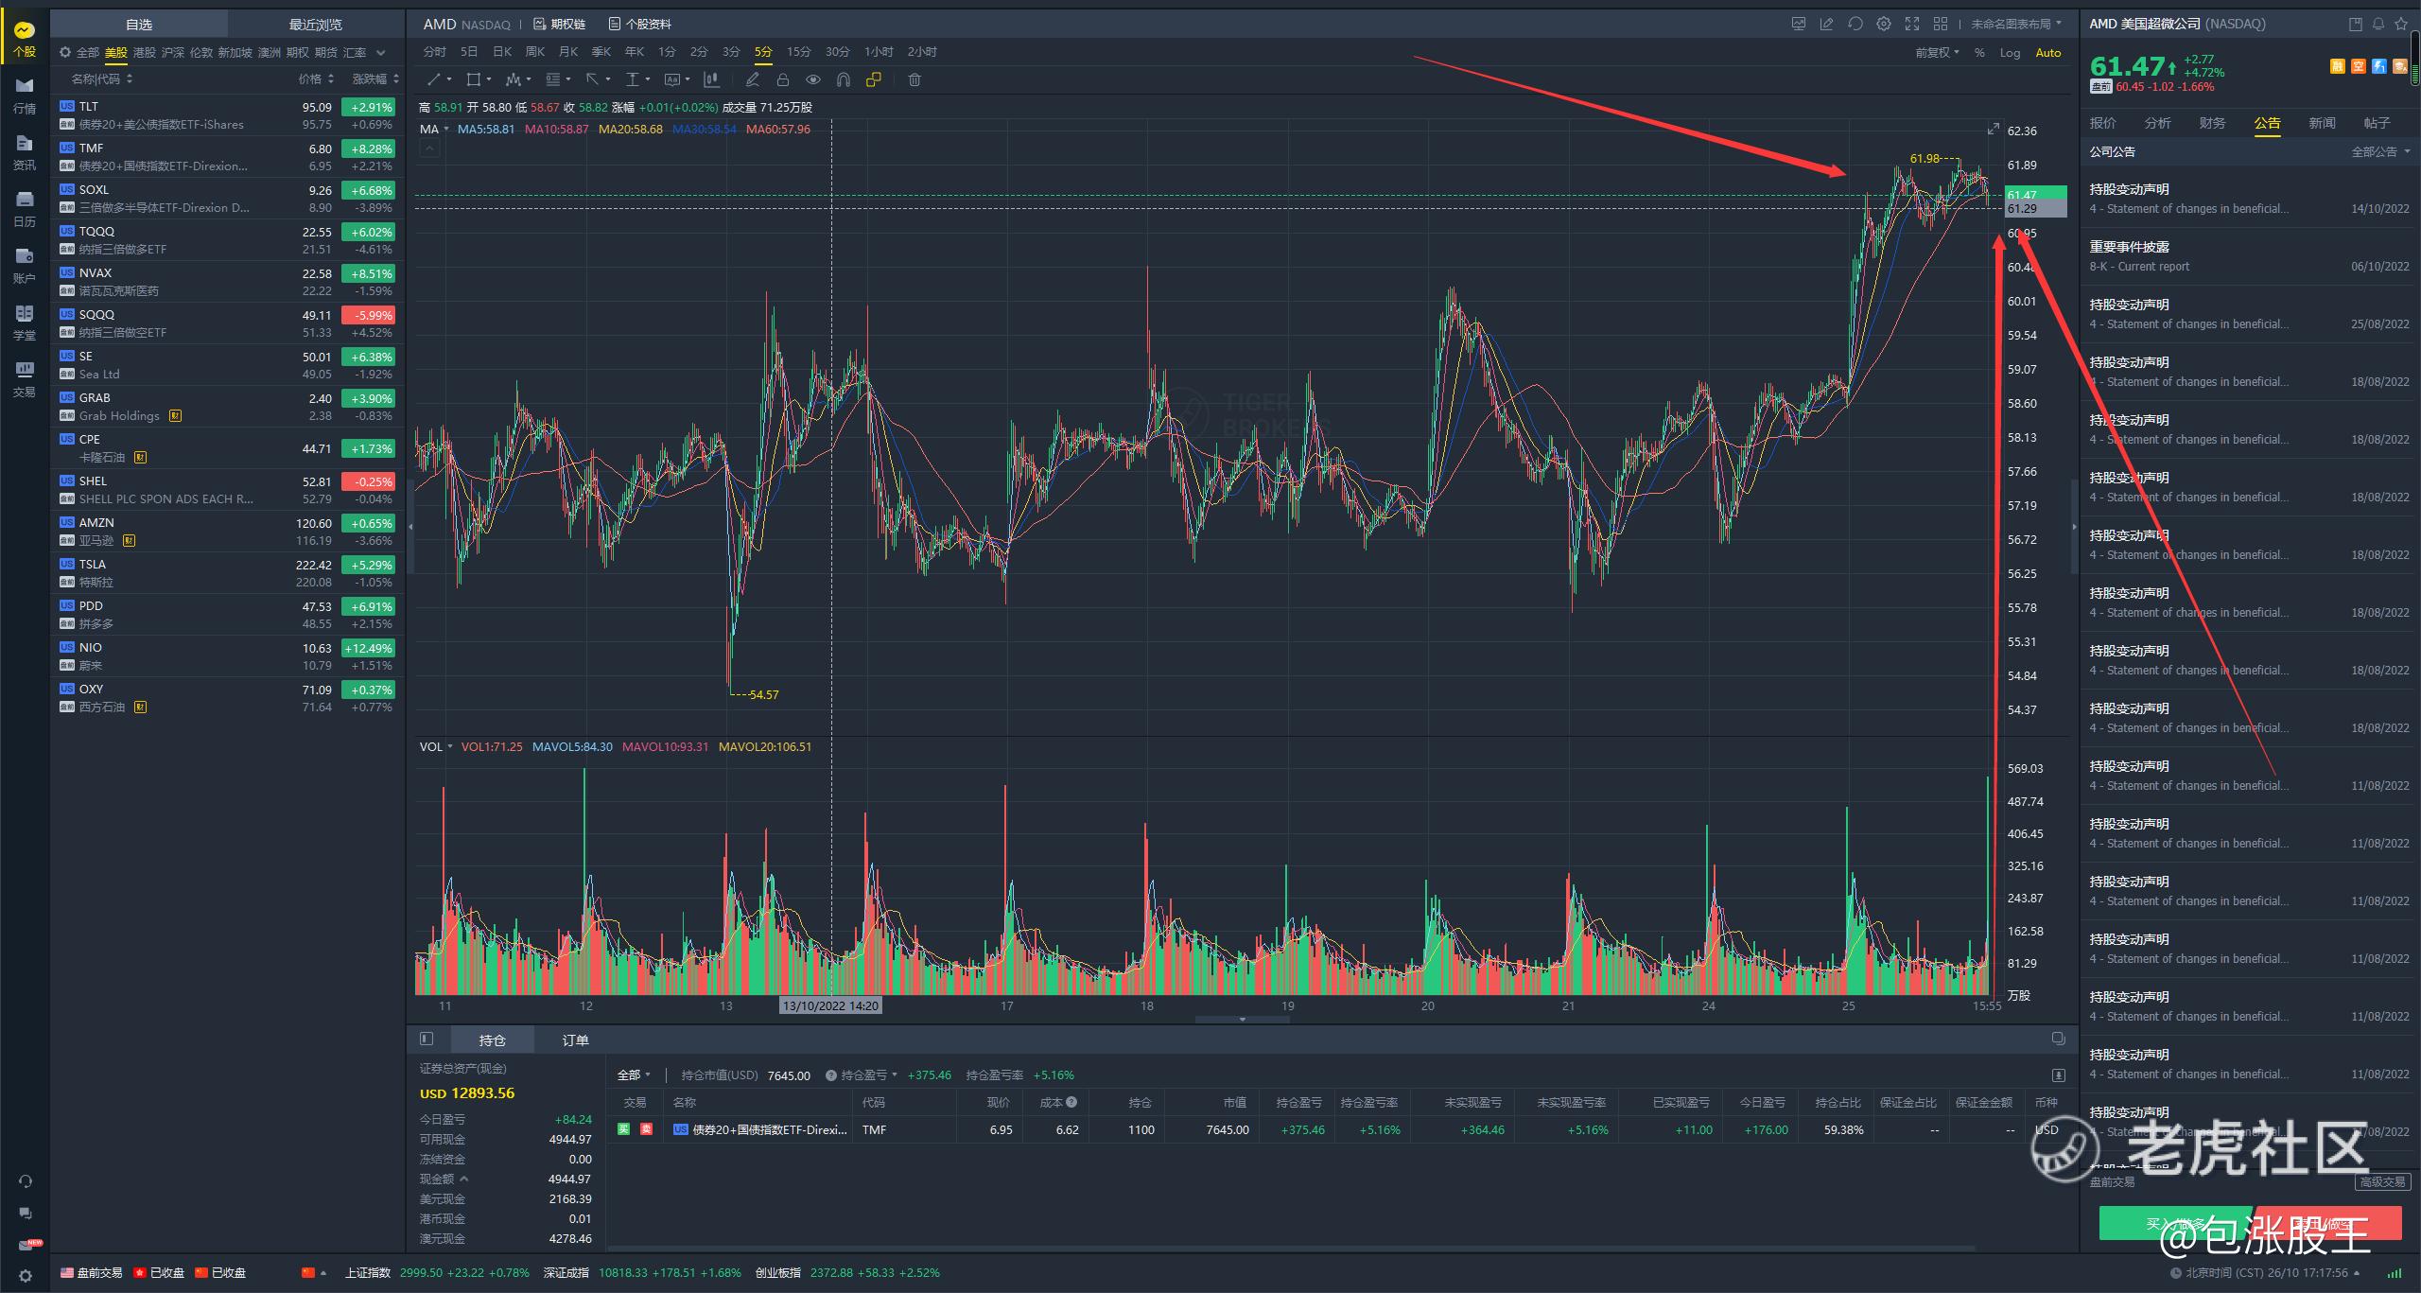
Task: Open the 期权链 option chain link
Action: (x=560, y=24)
